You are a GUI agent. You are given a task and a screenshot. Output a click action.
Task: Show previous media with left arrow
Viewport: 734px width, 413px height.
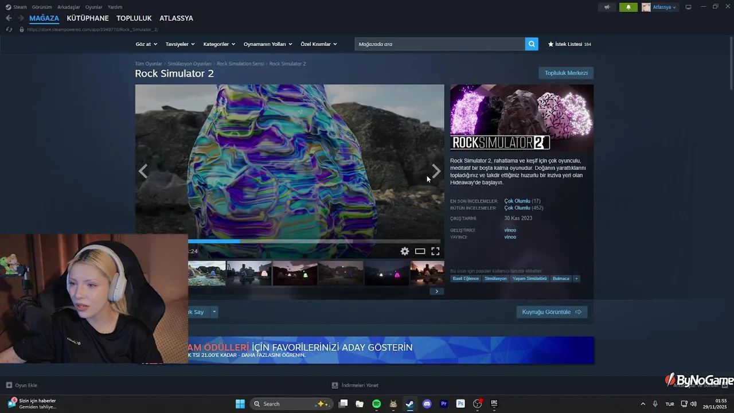(x=143, y=171)
